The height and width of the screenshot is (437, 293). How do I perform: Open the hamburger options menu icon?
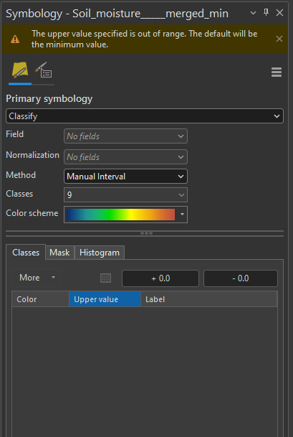pos(277,72)
